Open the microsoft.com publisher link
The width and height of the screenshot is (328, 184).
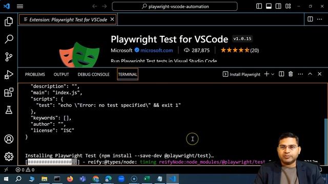(157, 50)
